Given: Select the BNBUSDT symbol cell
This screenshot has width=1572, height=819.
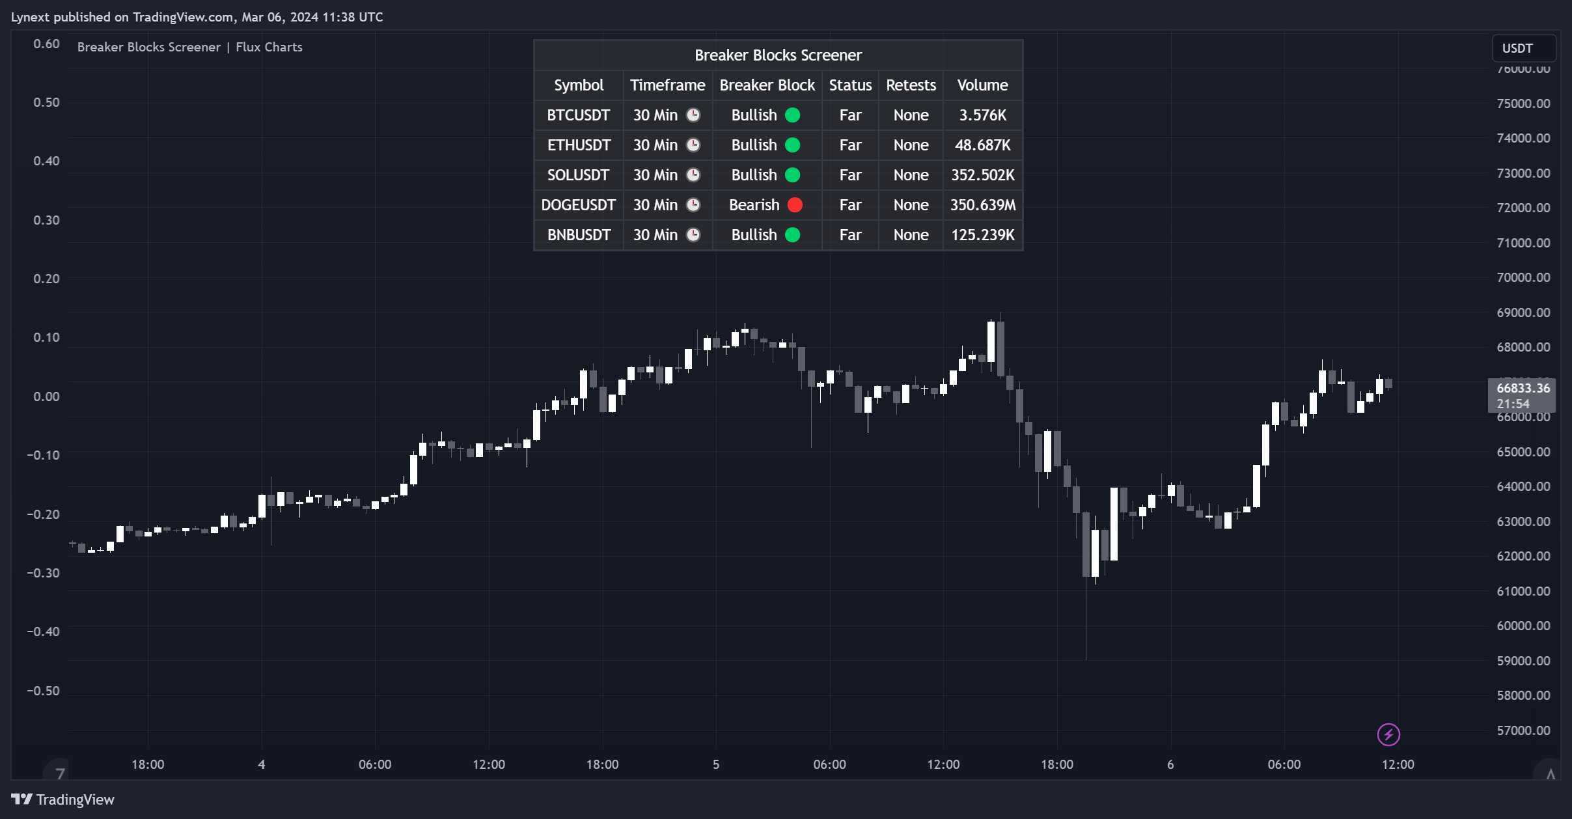Looking at the screenshot, I should tap(578, 235).
